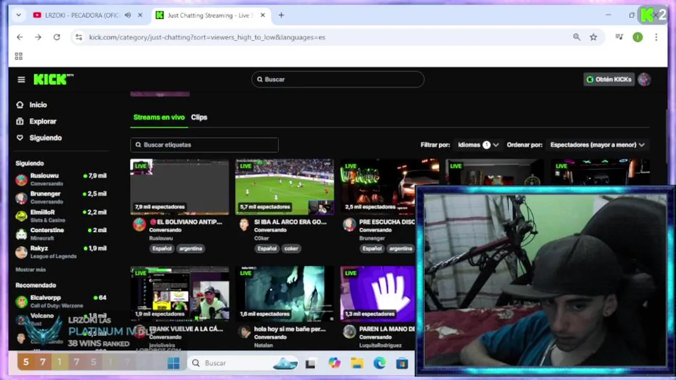Click the Obtén KICKs button
Image resolution: width=676 pixels, height=380 pixels.
click(609, 79)
